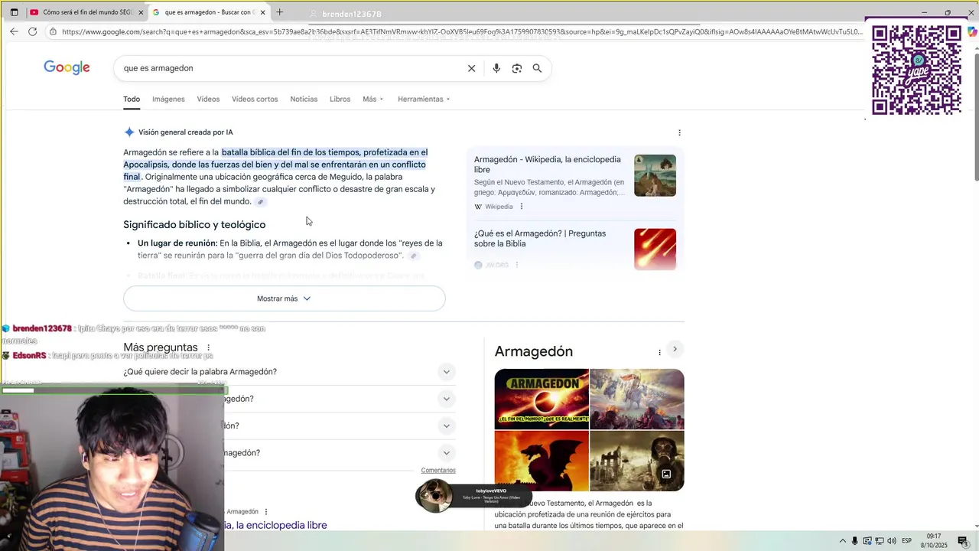Go to next Armagedón panel with arrow
Image resolution: width=979 pixels, height=551 pixels.
675,349
